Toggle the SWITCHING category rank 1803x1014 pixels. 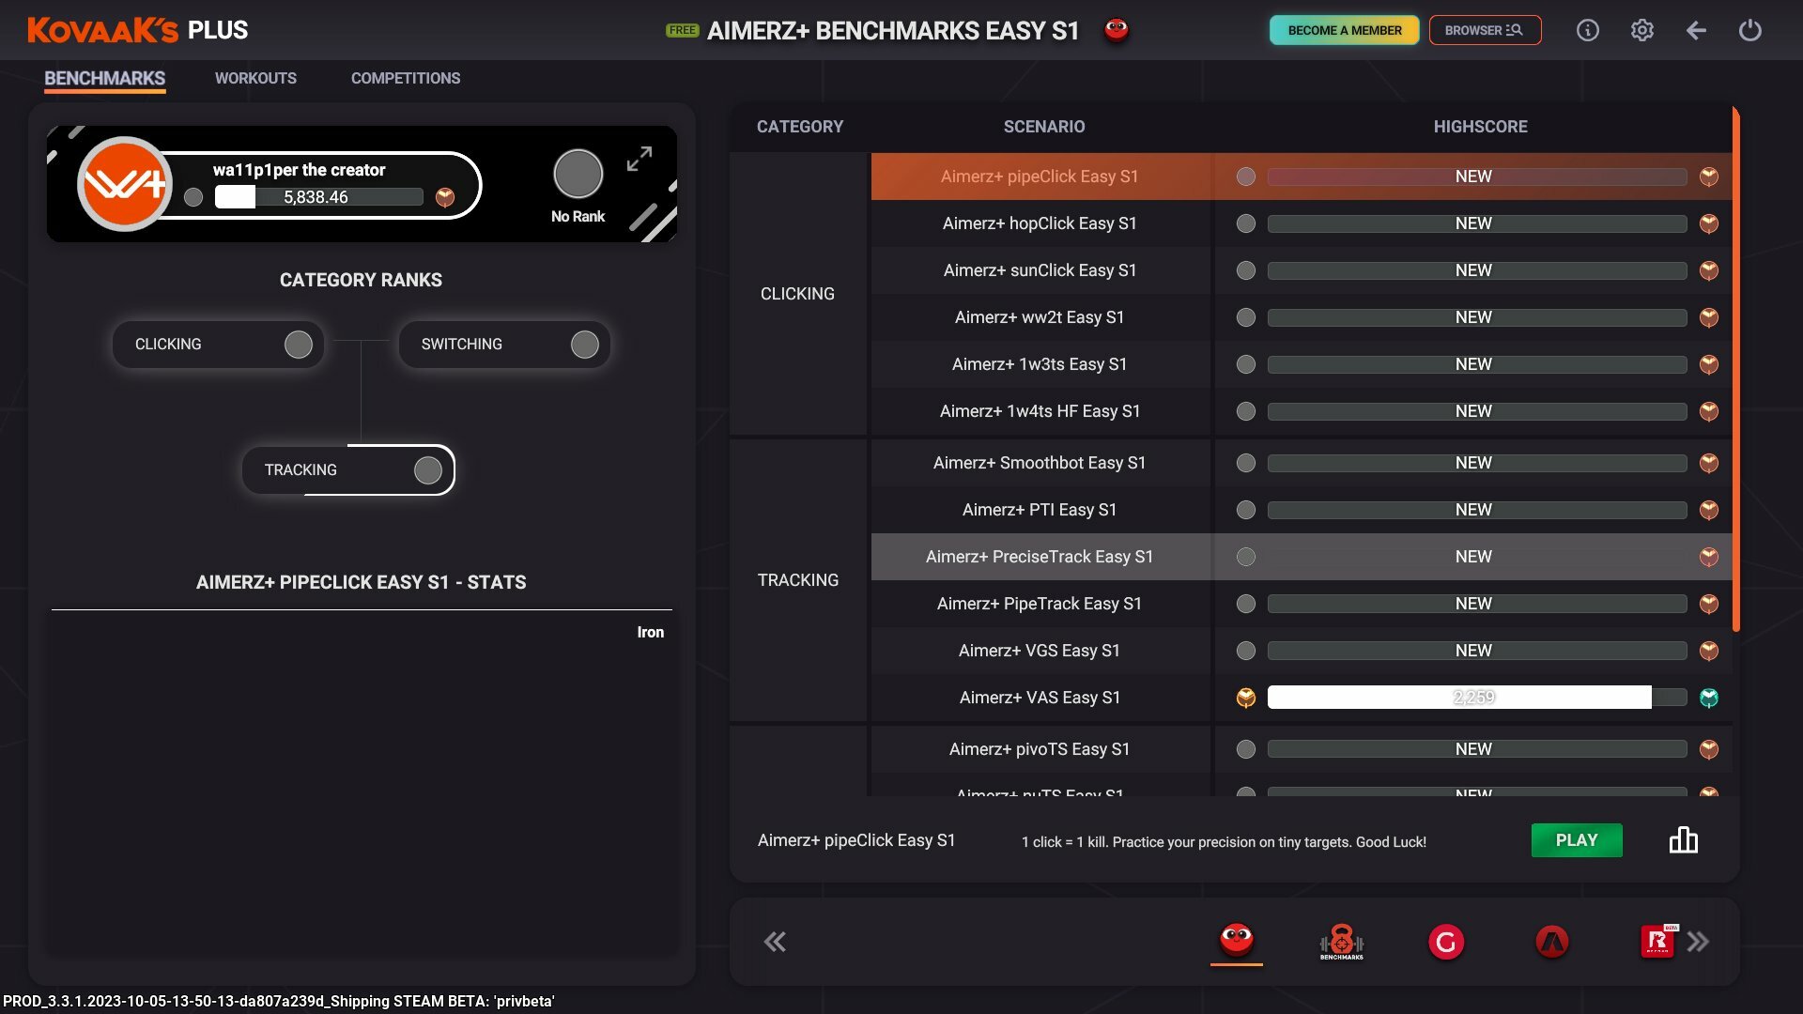coord(504,345)
